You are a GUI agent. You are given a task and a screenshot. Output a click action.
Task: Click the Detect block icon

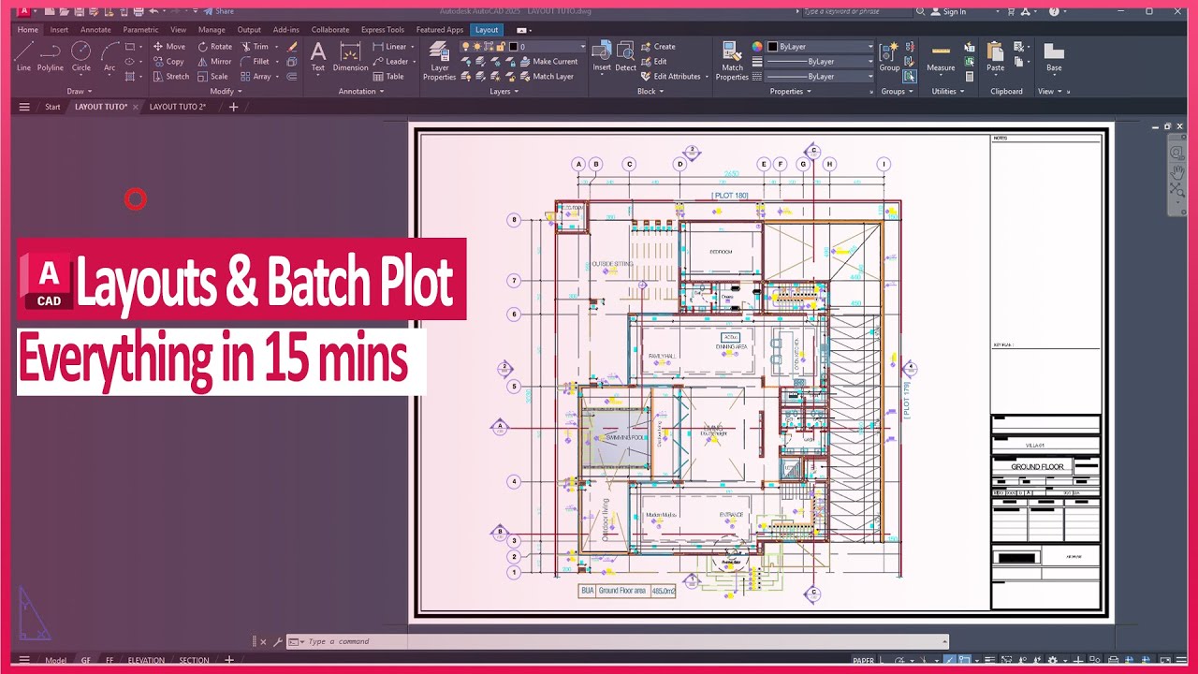point(625,56)
